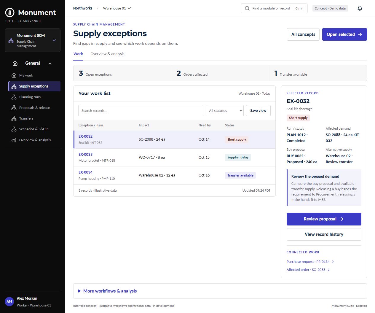This screenshot has height=313, width=375.
Task: Click Updated 09:24 PDT text
Action: [256, 190]
